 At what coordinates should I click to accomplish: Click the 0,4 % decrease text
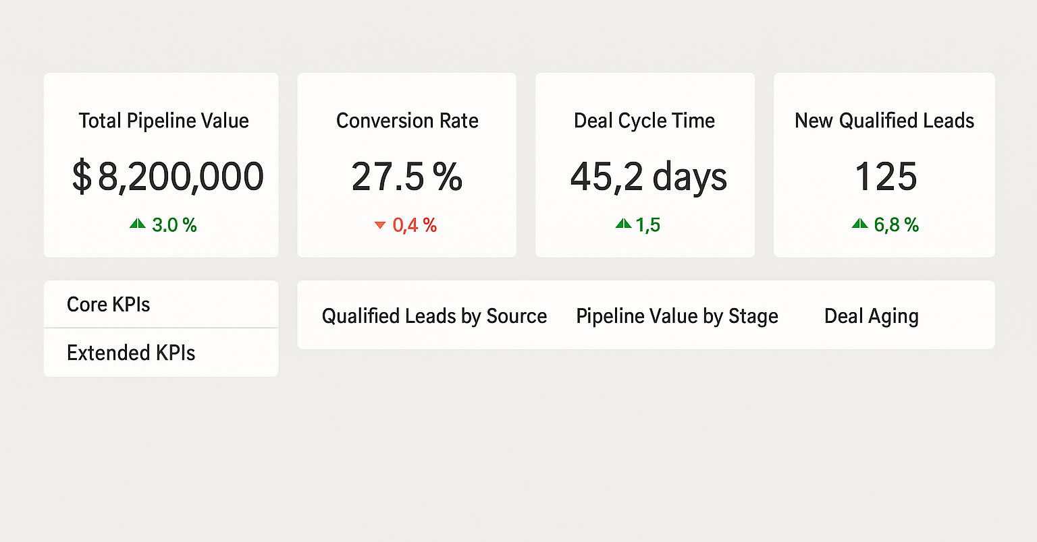click(x=415, y=224)
